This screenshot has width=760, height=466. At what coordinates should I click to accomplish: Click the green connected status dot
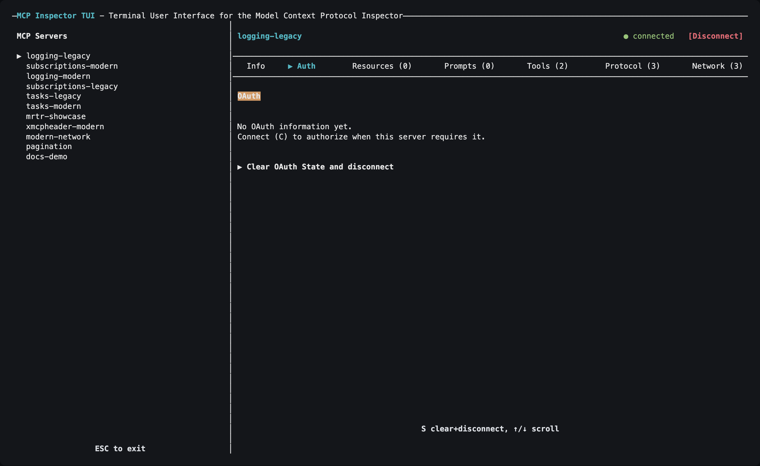pyautogui.click(x=626, y=37)
